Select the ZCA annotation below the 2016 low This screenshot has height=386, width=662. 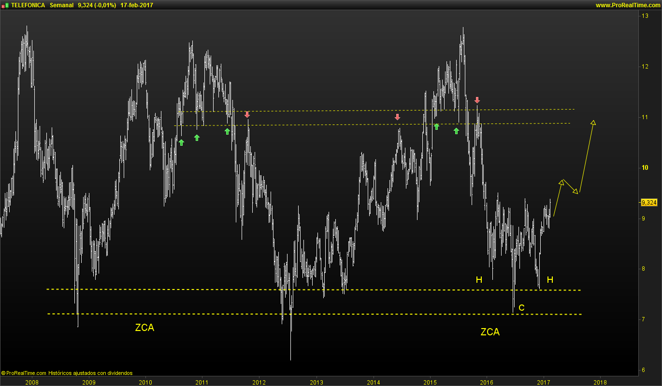(x=490, y=332)
